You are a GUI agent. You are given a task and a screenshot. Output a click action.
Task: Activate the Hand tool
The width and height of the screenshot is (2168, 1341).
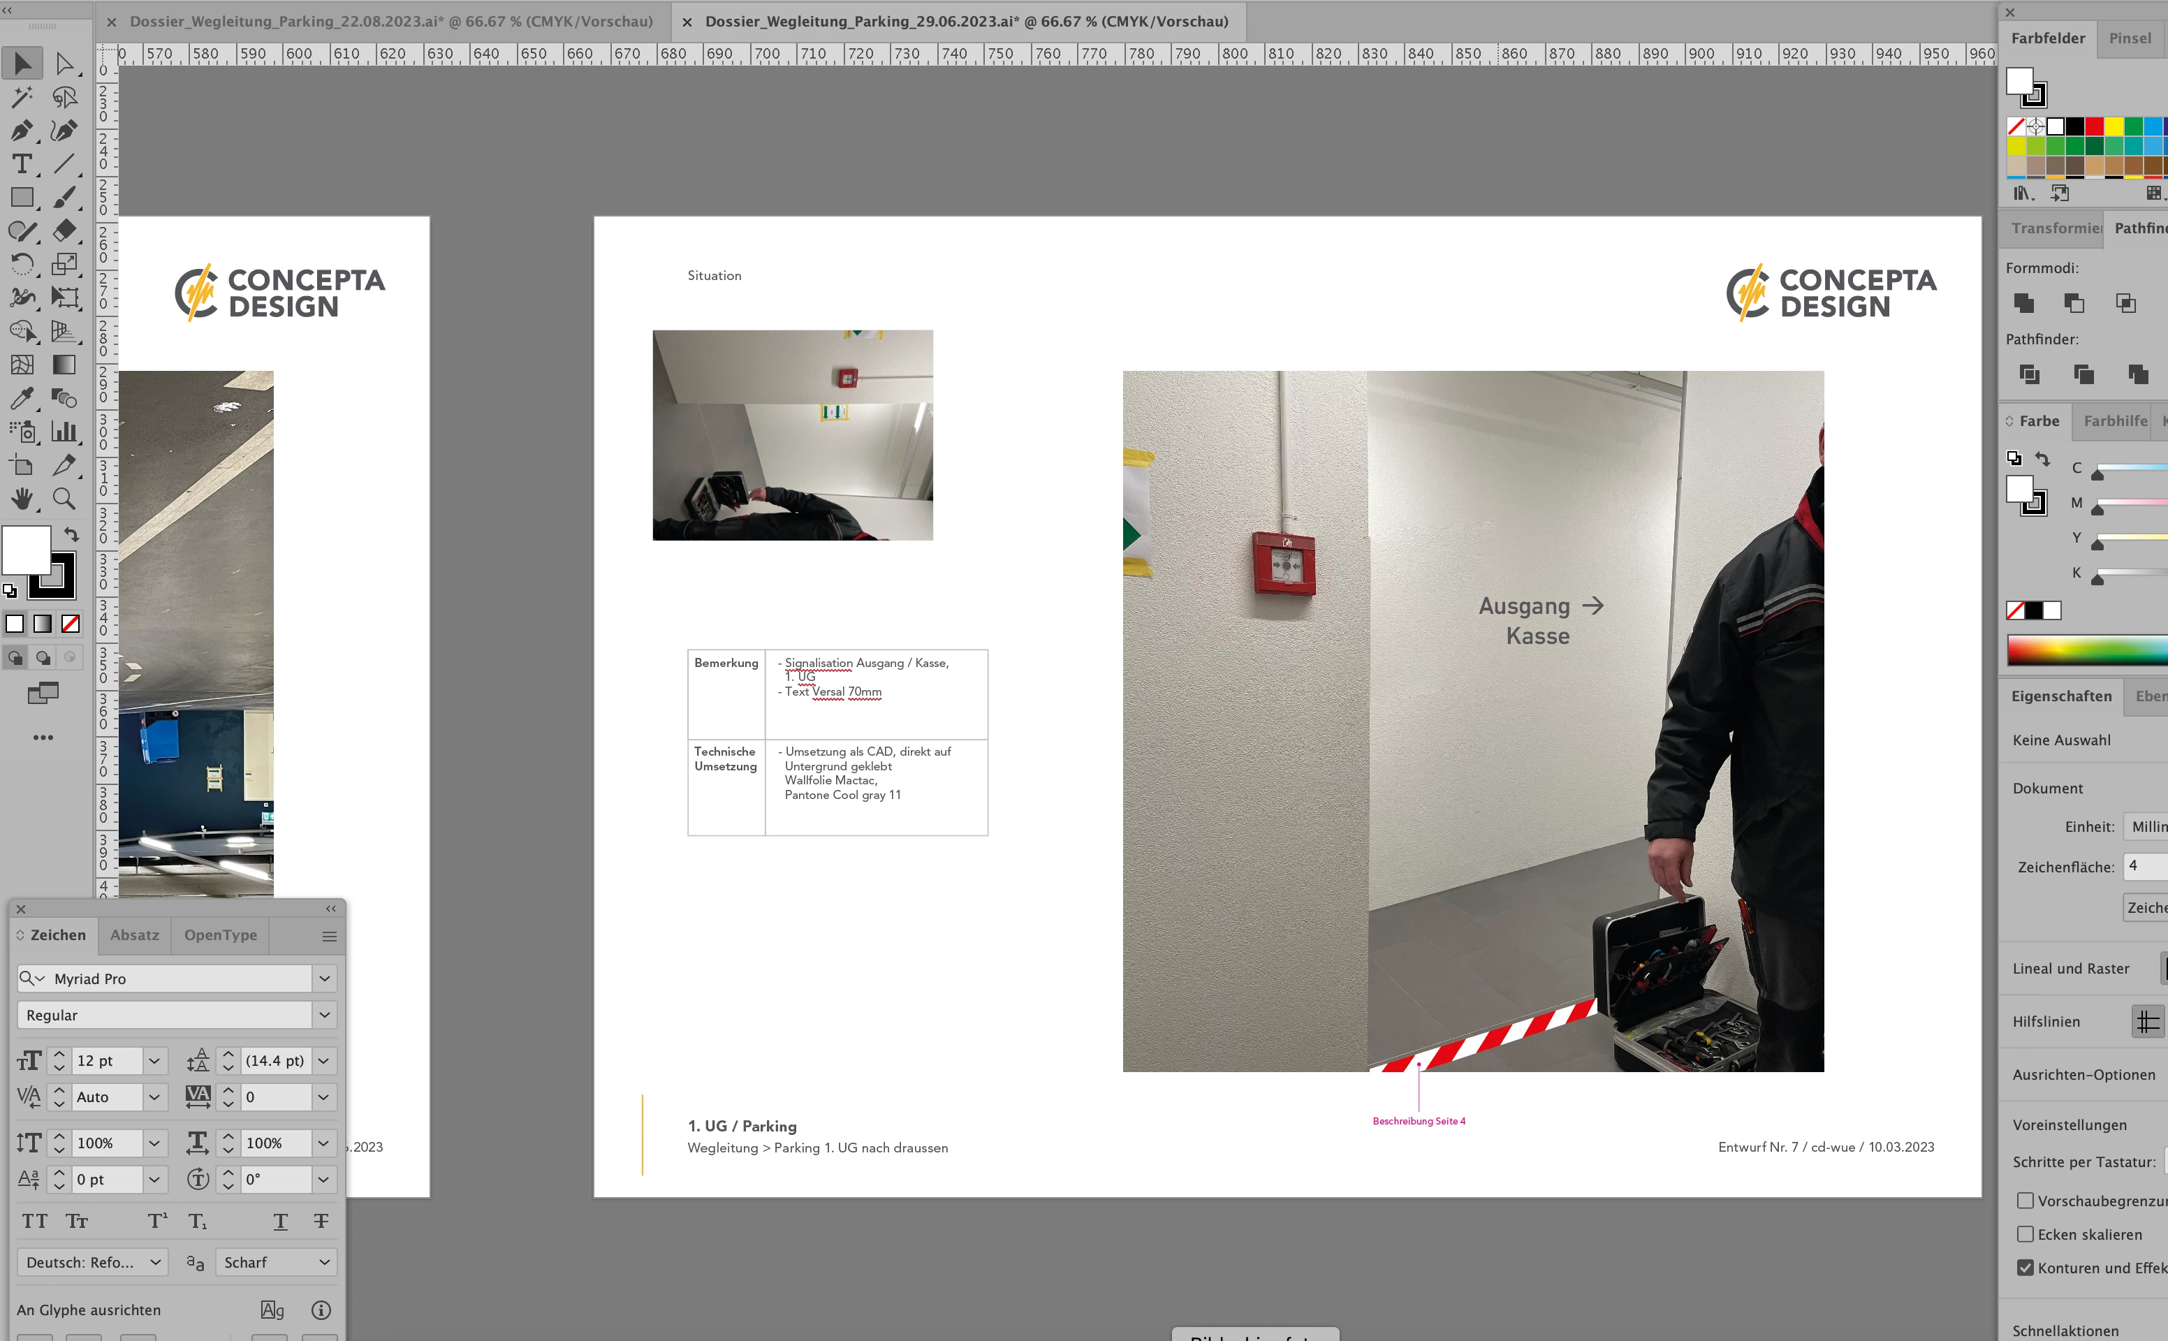(21, 499)
